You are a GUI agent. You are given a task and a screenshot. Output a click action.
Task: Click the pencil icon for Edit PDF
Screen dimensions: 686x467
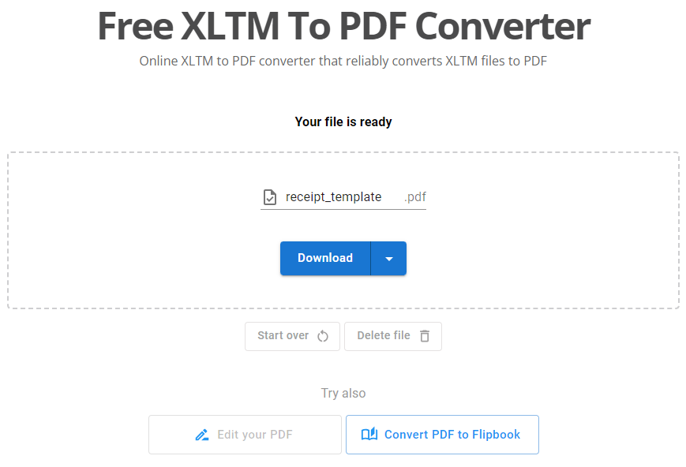click(x=203, y=435)
